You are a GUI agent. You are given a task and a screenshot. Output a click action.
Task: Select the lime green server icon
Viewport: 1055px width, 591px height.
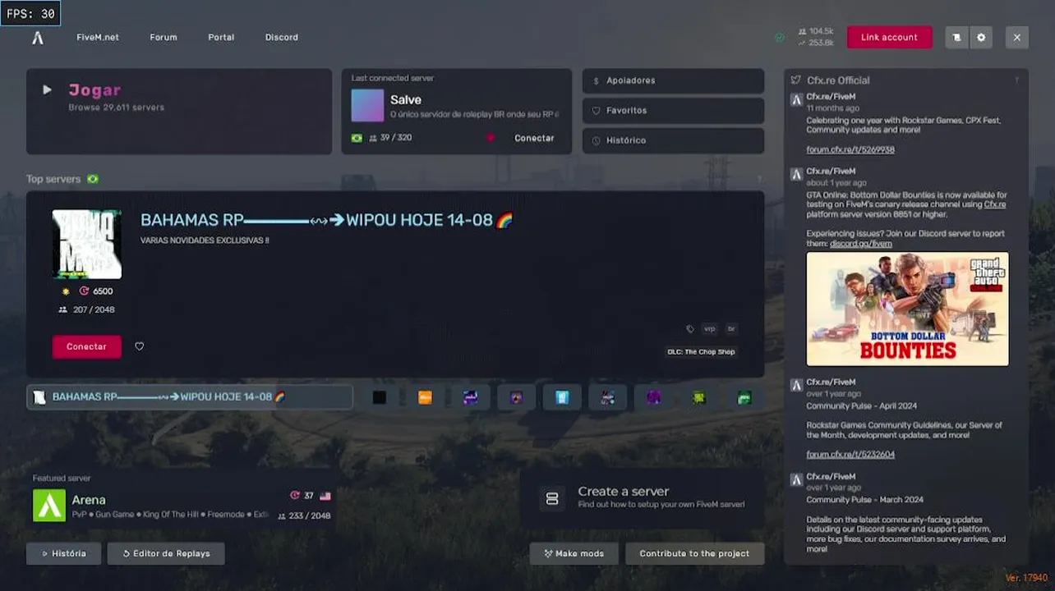(698, 397)
